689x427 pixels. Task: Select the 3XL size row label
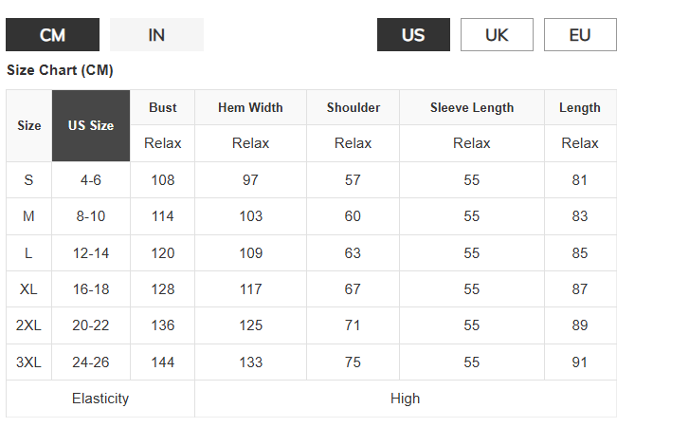[x=29, y=362]
